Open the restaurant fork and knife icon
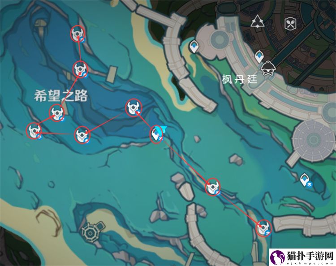 point(290,23)
